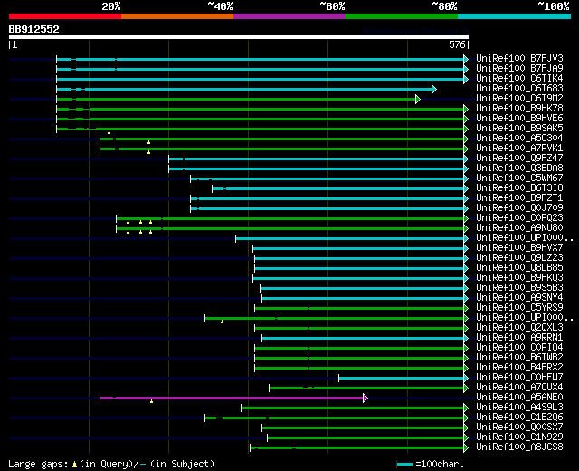Select the UniRef100_Q0J709 label
The image size is (579, 471).
(519, 208)
